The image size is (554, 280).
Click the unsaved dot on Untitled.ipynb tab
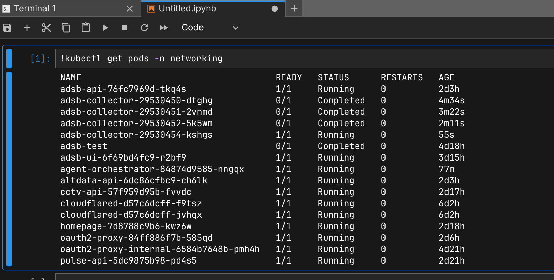275,9
